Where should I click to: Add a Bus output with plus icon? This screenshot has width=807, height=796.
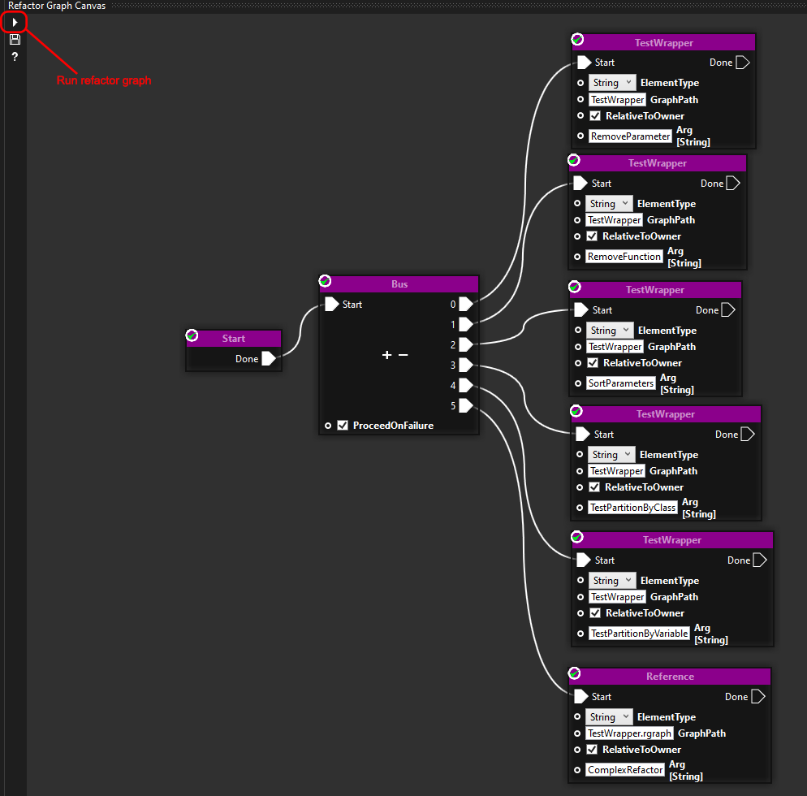click(x=387, y=355)
